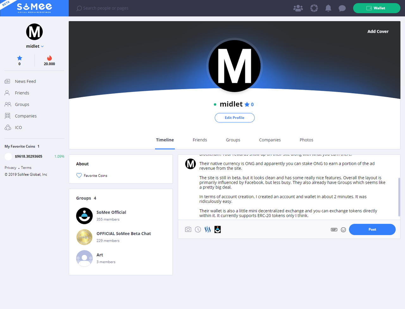Click the 229 members text
405x309 pixels.
pyautogui.click(x=108, y=241)
